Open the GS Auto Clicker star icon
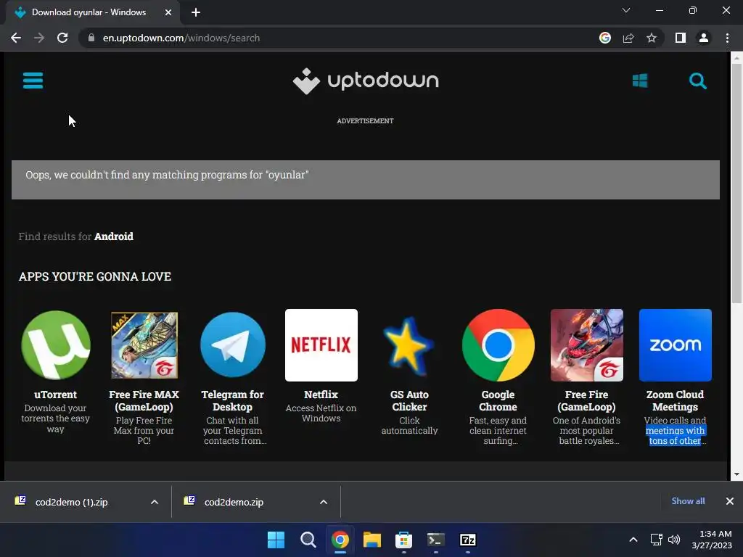Screen dimensions: 743x557 coord(409,346)
